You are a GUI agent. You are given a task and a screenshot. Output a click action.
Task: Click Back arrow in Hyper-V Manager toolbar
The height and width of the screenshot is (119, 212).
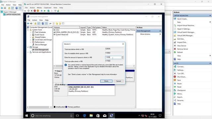pyautogui.click(x=2, y=8)
